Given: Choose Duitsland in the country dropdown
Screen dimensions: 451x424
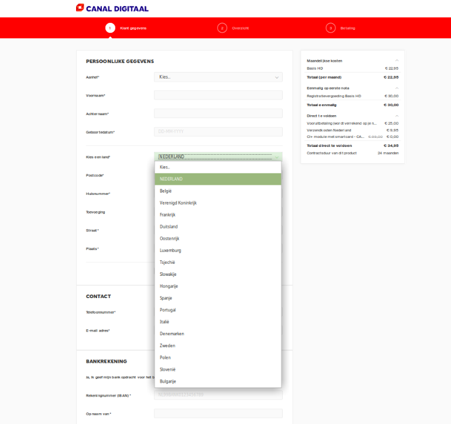Looking at the screenshot, I should click(168, 227).
